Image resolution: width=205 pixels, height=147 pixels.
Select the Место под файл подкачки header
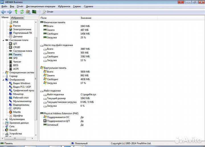point(58,45)
